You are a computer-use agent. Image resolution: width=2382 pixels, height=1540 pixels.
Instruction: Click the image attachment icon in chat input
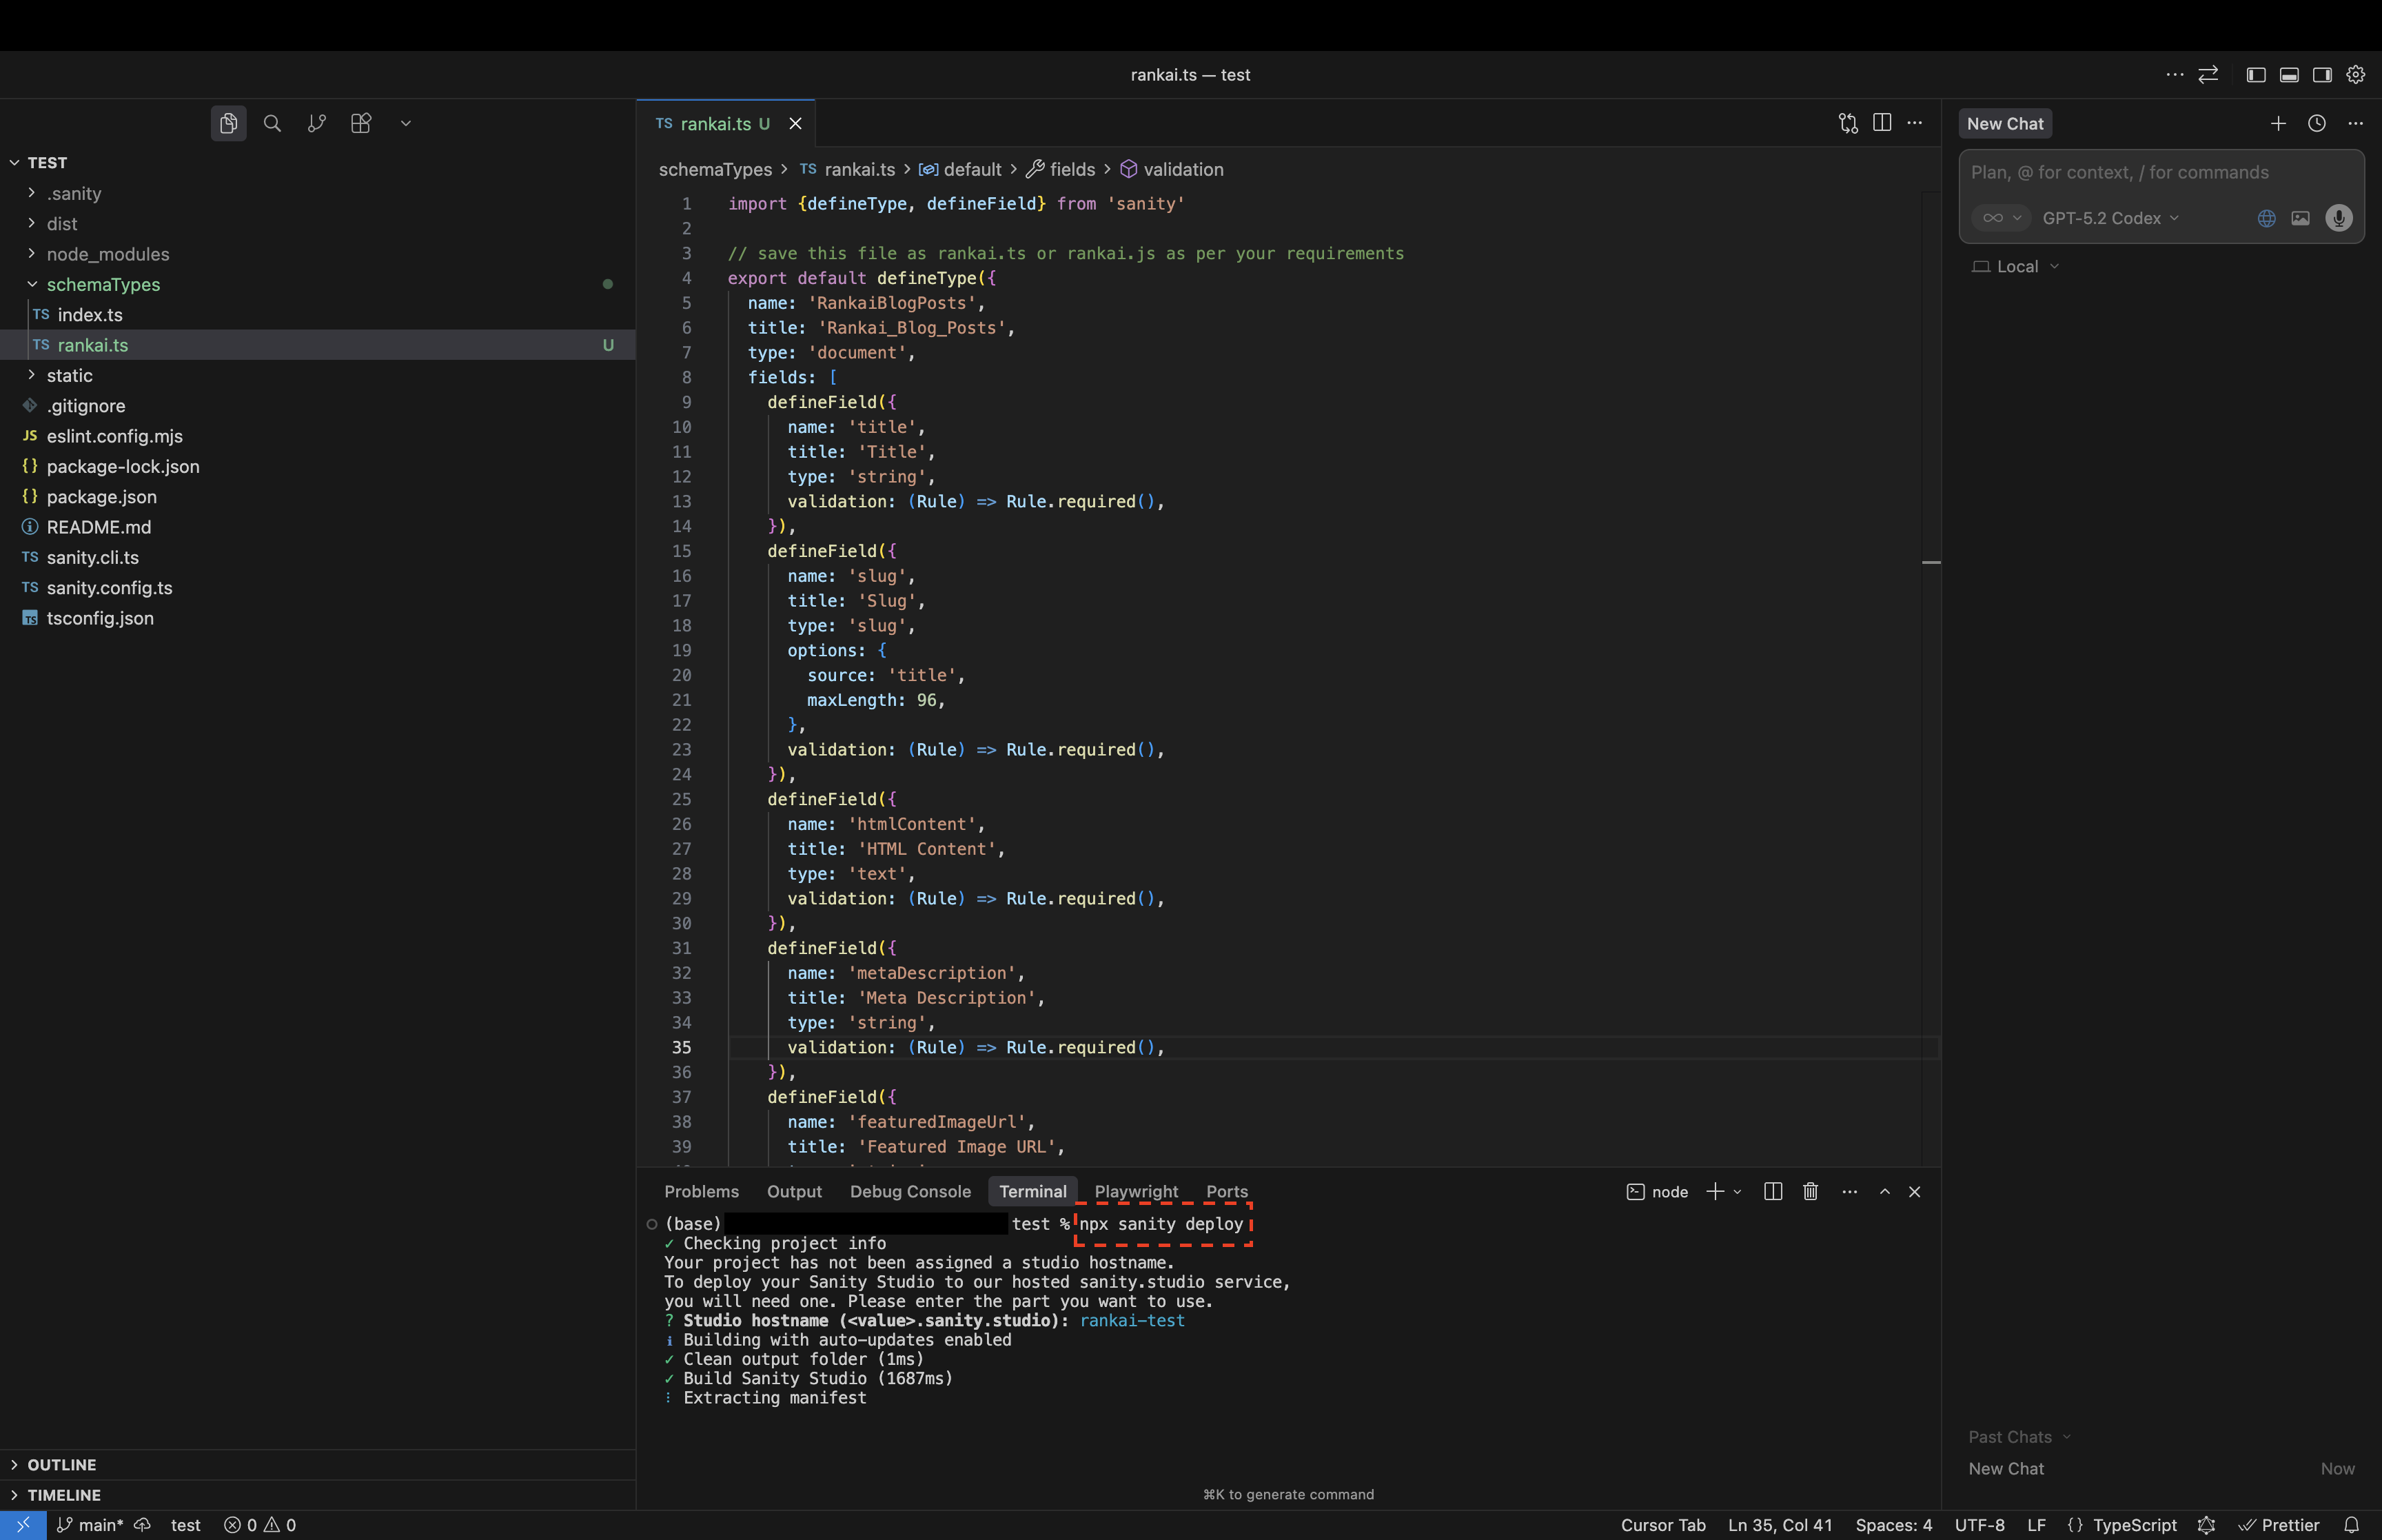[2300, 218]
